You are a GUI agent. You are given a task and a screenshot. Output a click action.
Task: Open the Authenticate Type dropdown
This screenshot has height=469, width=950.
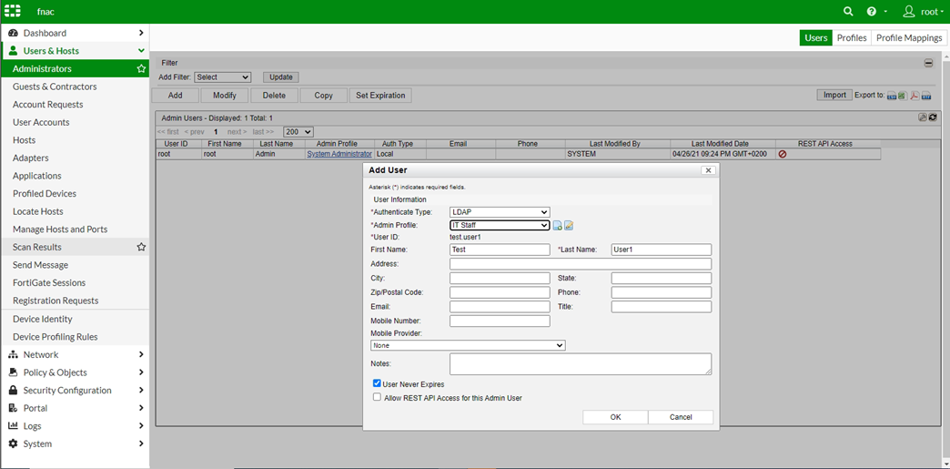[500, 212]
